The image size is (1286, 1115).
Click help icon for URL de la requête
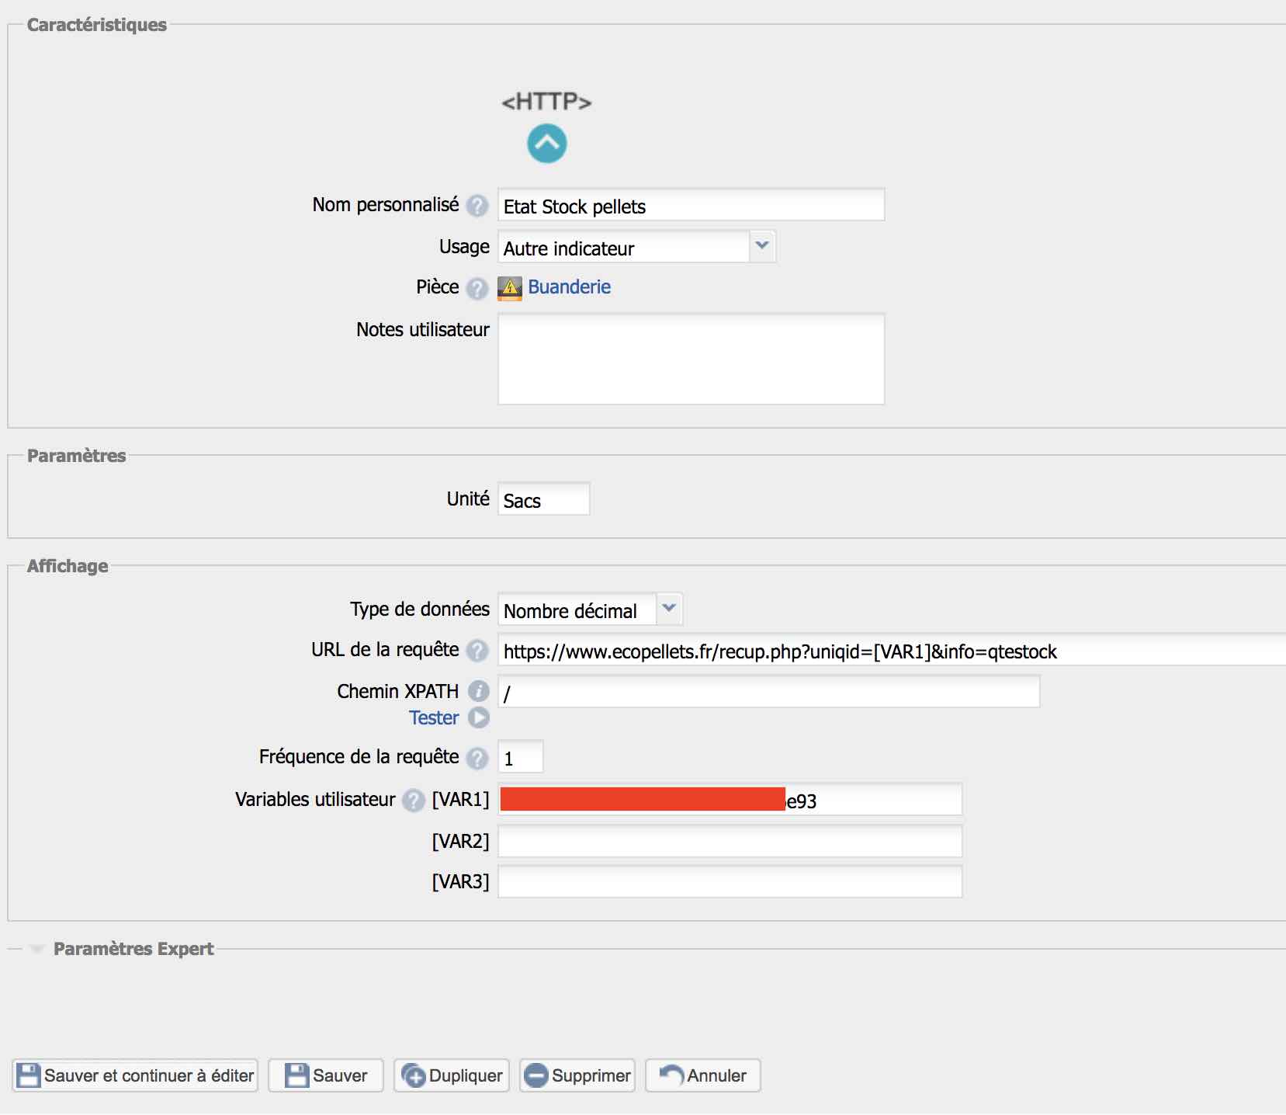click(x=477, y=651)
